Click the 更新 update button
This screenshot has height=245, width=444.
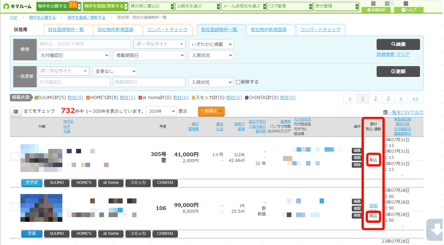tap(398, 71)
